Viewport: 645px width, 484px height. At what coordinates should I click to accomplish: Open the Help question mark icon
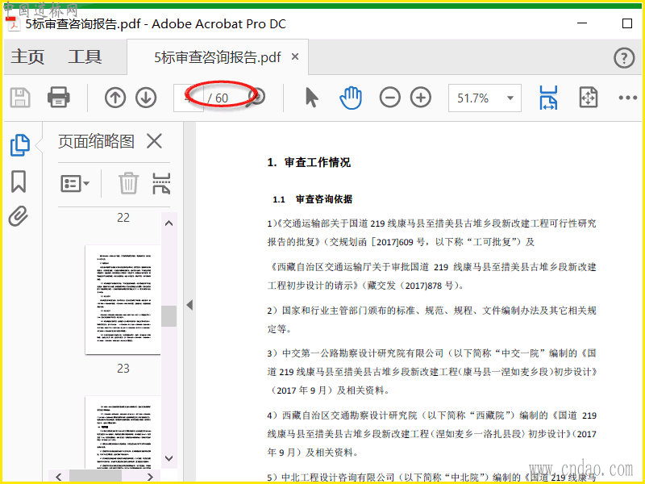[624, 57]
